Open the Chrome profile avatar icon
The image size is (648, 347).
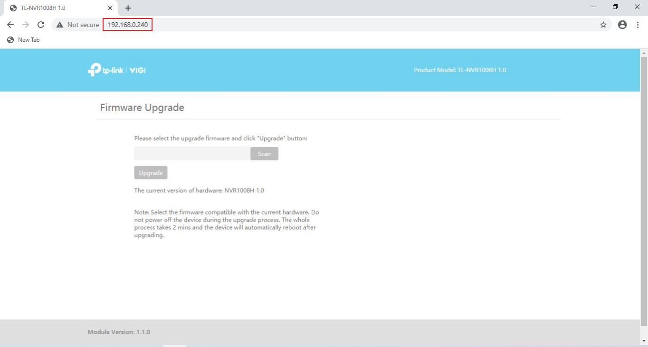pos(622,25)
